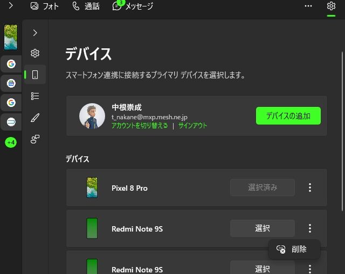The height and width of the screenshot is (274, 345).
Task: Select the last Redmi Note 9S device
Action: click(x=263, y=268)
